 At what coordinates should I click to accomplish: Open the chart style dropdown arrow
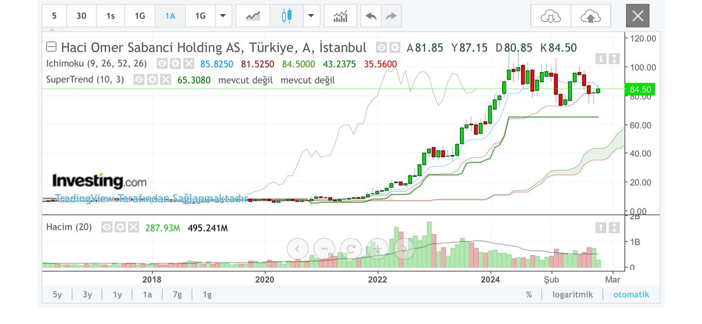click(311, 16)
